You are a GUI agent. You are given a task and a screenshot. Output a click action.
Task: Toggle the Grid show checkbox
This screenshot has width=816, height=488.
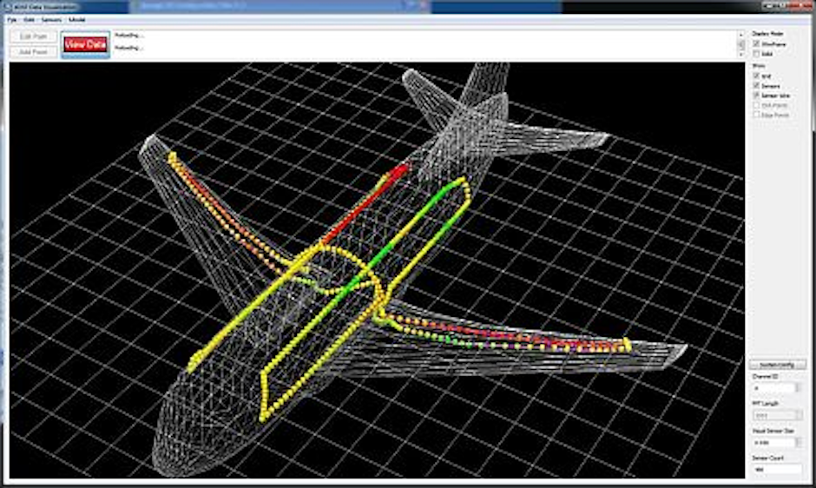point(756,76)
